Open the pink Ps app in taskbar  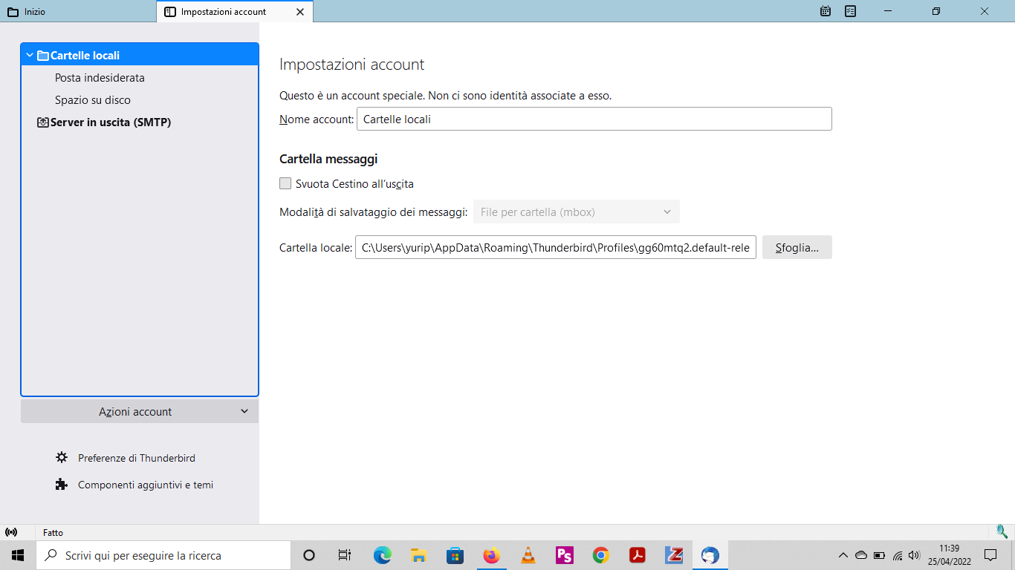tap(565, 555)
